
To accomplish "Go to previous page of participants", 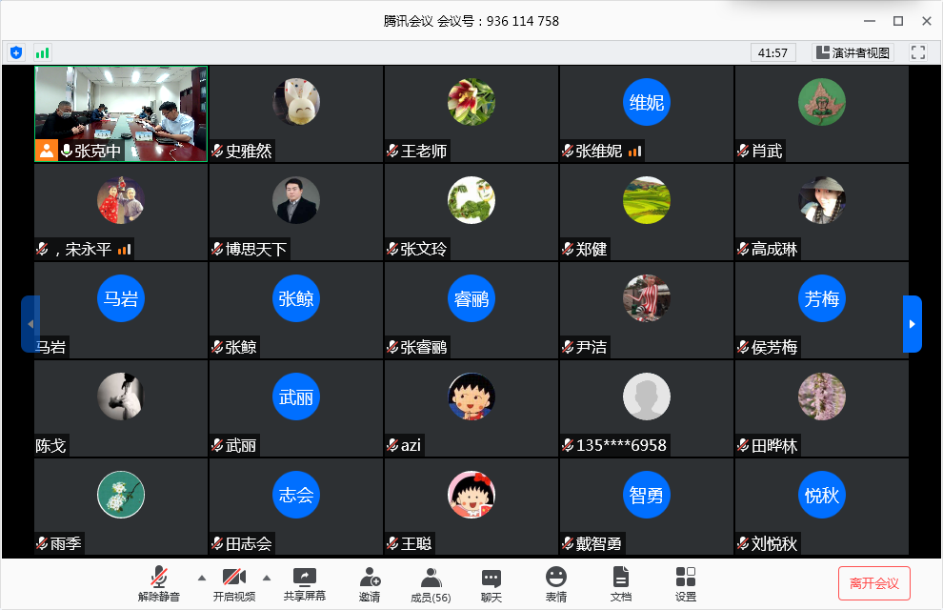I will tap(30, 324).
